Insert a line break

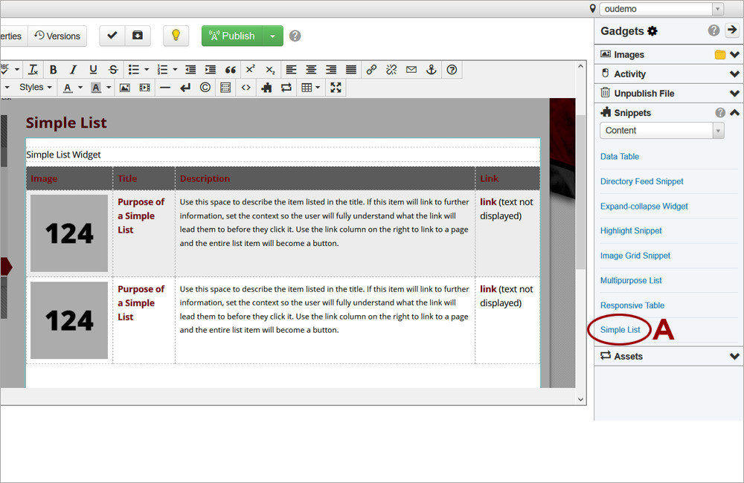185,88
